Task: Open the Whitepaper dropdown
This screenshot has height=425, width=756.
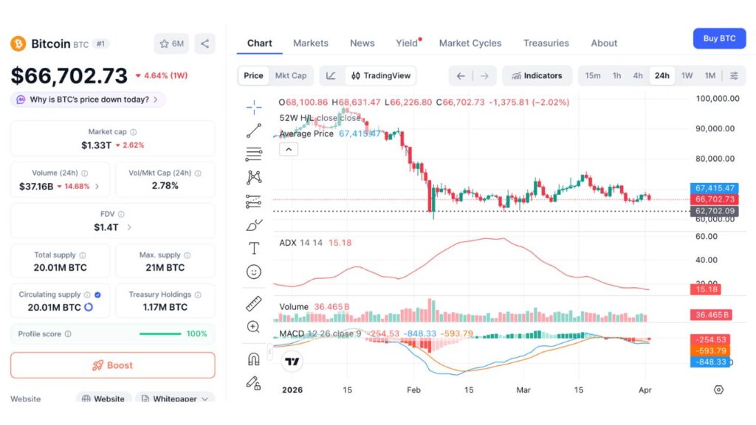Action: click(174, 398)
